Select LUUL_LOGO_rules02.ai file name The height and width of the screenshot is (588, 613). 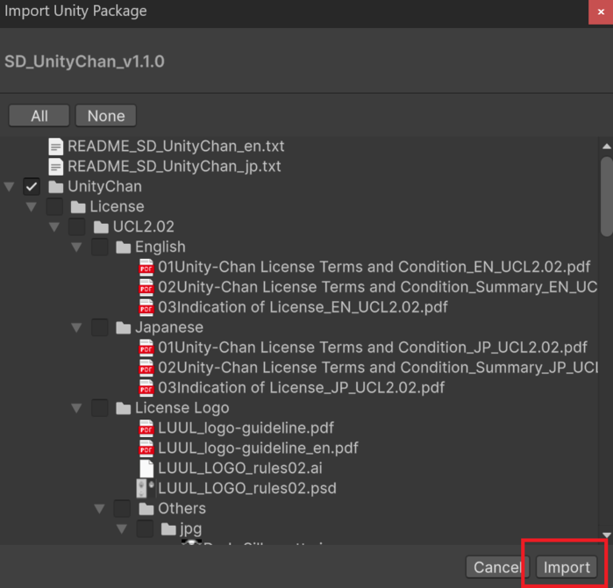240,469
